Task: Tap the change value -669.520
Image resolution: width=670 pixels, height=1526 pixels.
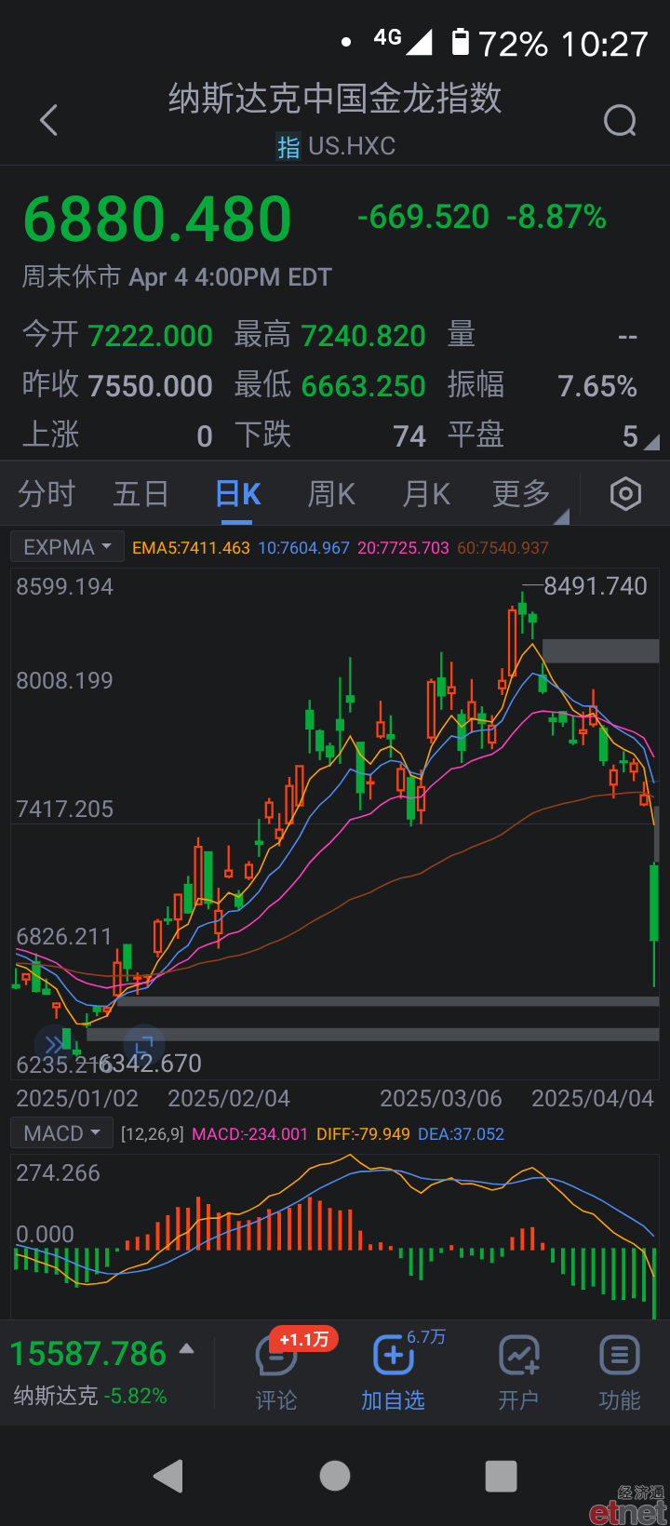Action: click(423, 217)
